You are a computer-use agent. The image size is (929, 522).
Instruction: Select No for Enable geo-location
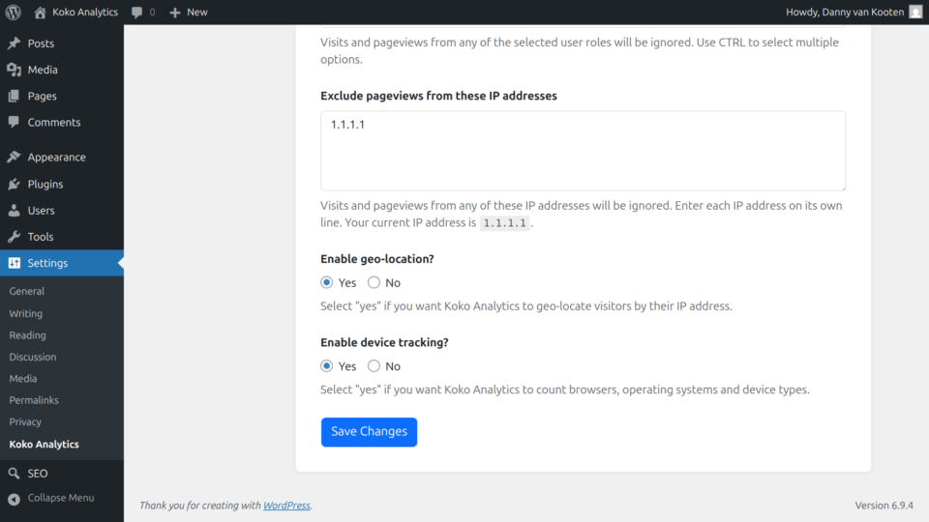point(374,283)
